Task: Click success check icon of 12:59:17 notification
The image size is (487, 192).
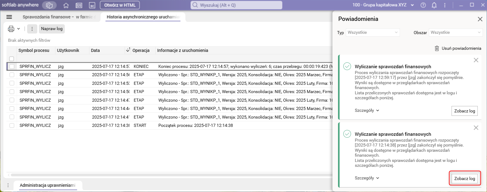Action: pos(347,66)
